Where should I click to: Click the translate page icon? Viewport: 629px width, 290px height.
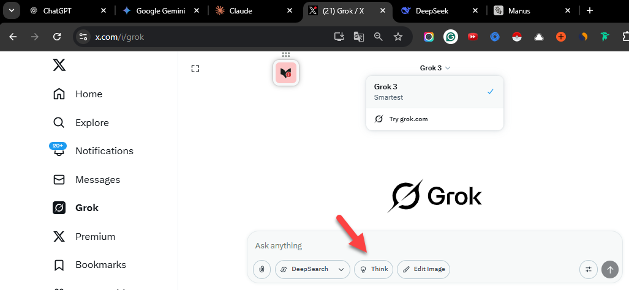(359, 37)
